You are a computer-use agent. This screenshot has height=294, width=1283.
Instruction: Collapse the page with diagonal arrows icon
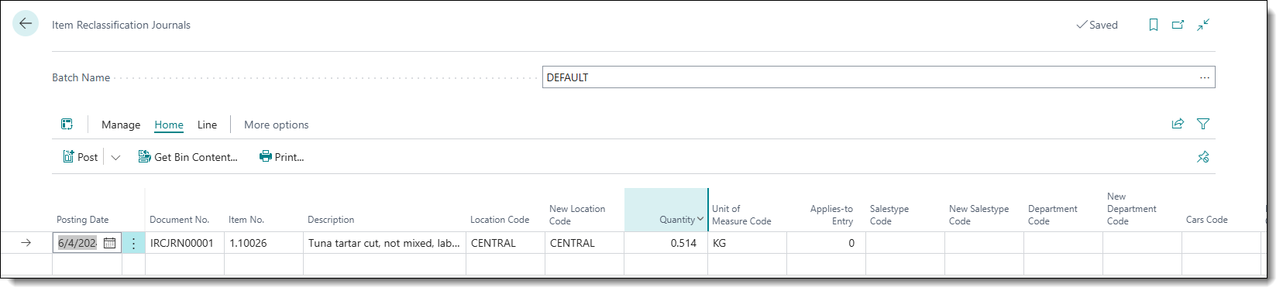tap(1203, 25)
